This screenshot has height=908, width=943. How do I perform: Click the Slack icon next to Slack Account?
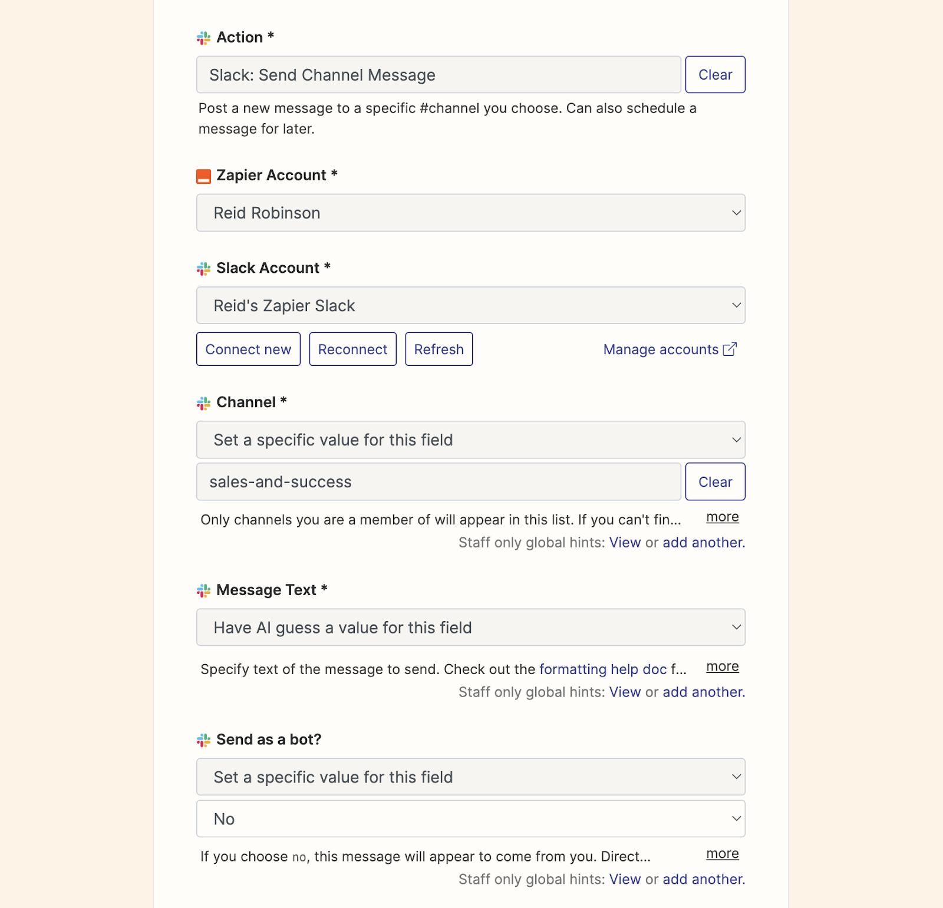click(203, 269)
